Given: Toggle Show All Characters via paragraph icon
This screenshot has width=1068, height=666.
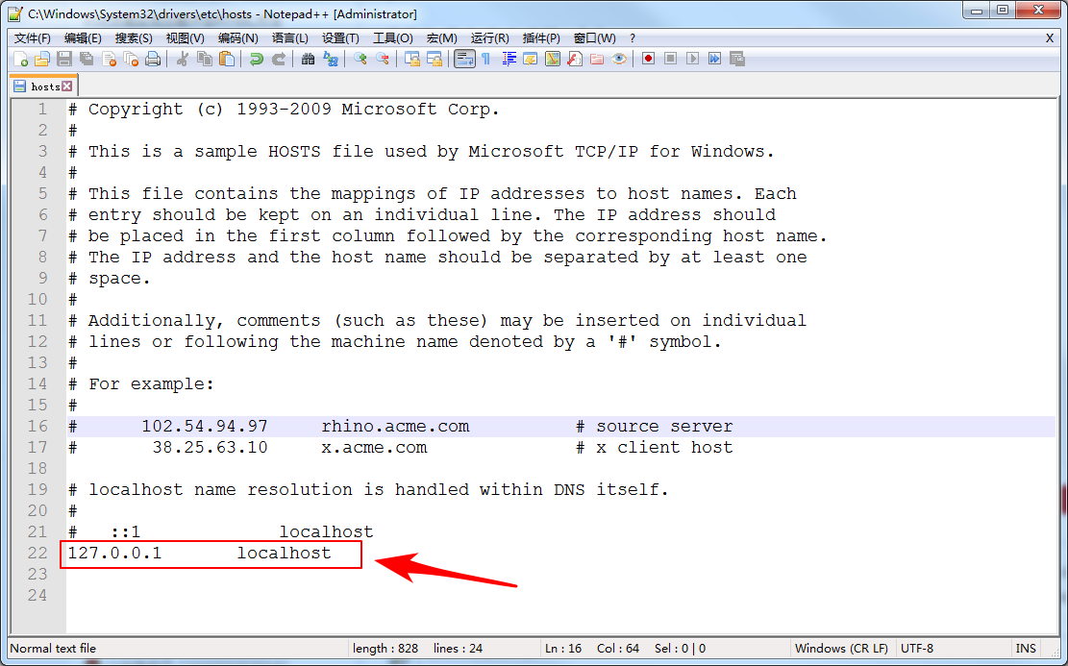Looking at the screenshot, I should (484, 60).
